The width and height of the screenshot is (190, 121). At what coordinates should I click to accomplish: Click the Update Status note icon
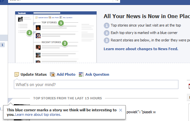tap(17, 74)
